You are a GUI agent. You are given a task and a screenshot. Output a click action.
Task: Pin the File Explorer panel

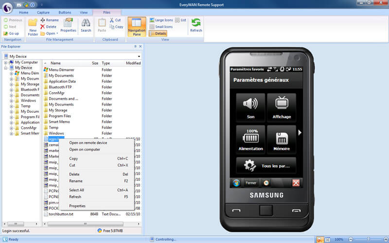point(135,46)
